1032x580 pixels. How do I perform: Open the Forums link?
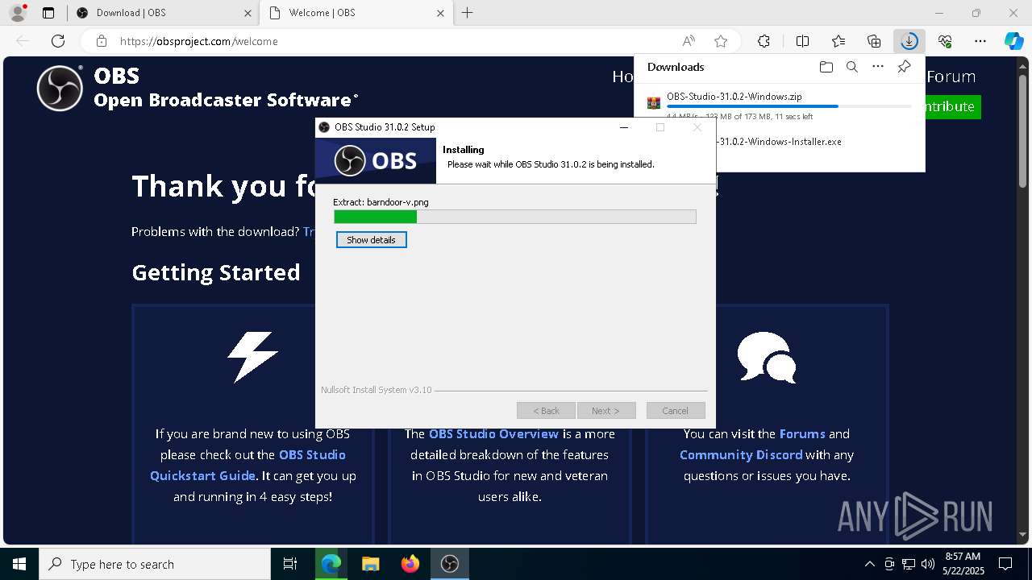[802, 433]
